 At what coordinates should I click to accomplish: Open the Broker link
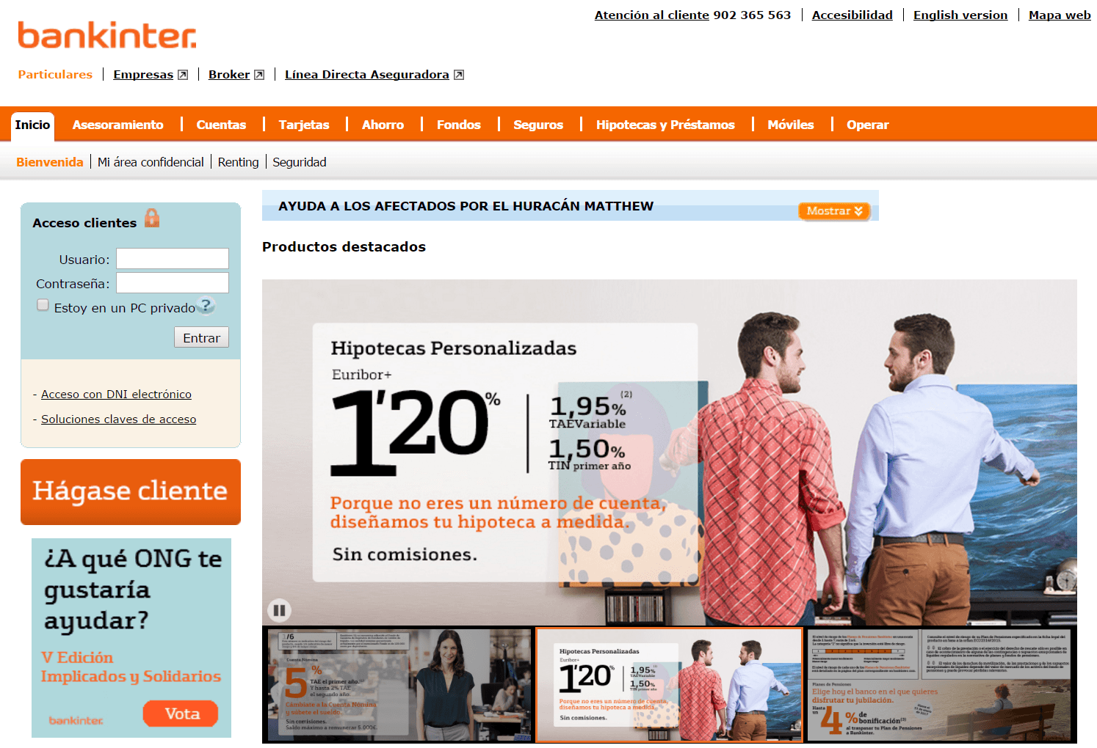tap(229, 75)
